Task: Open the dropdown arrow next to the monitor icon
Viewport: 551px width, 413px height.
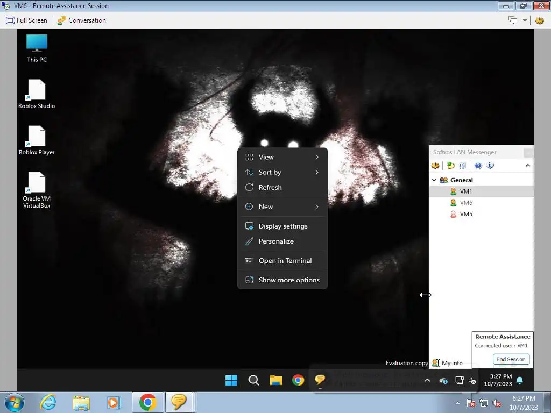Action: 525,20
